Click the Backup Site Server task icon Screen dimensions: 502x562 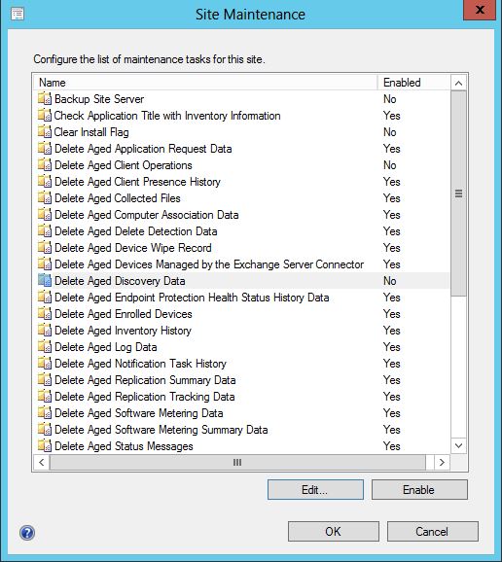click(x=45, y=99)
